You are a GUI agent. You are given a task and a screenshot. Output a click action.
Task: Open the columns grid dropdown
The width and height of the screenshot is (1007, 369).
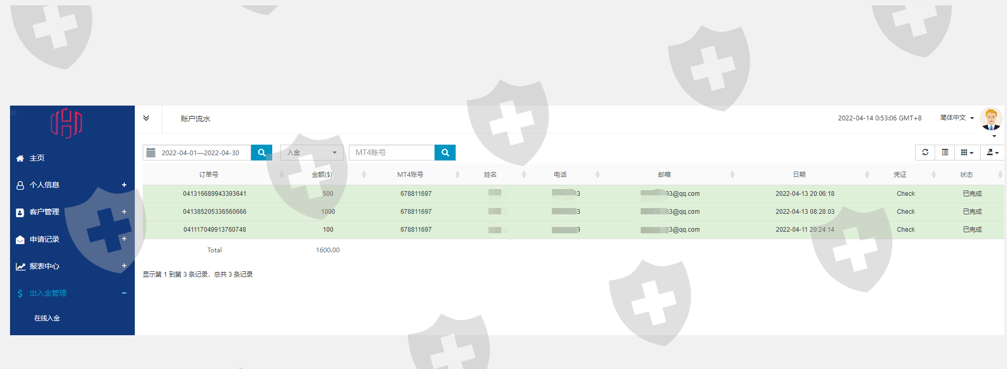(967, 152)
